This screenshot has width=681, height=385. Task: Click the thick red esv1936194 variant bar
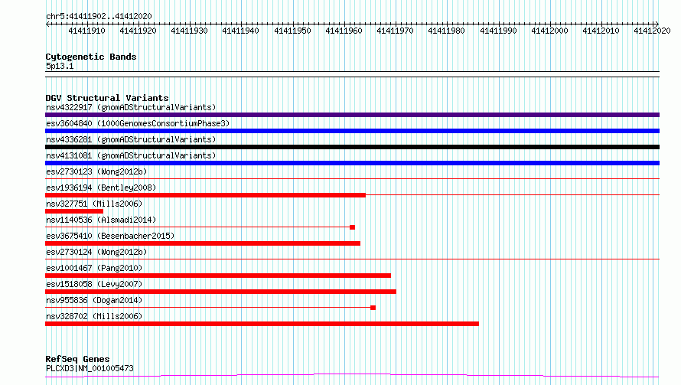coord(205,195)
